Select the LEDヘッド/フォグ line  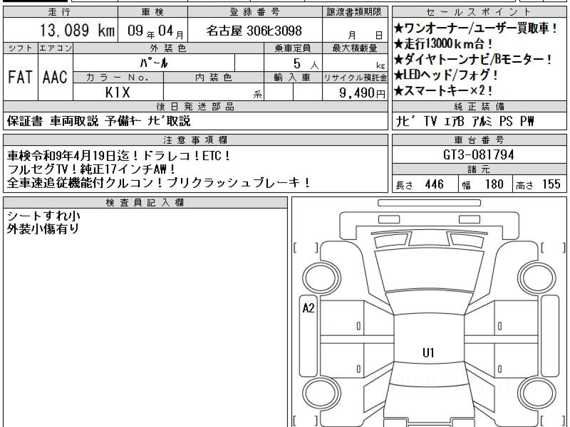[x=446, y=75]
